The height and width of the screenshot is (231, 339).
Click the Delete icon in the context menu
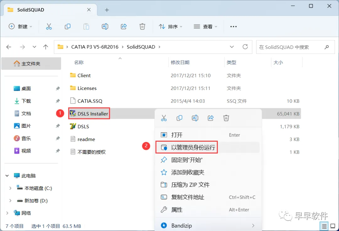pos(226,118)
